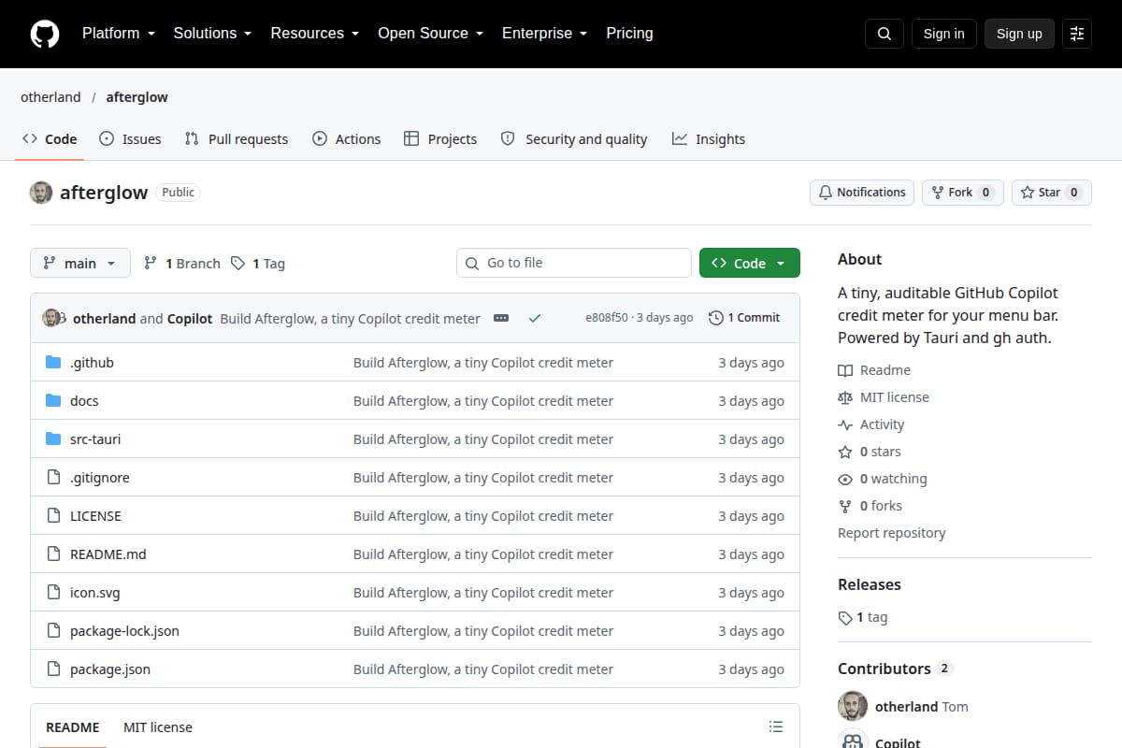Expand the Resources menu

pos(315,34)
